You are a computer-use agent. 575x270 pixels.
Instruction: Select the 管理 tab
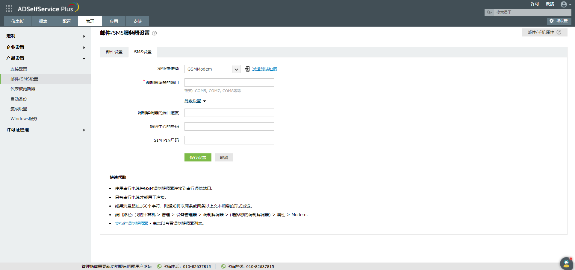tap(90, 21)
